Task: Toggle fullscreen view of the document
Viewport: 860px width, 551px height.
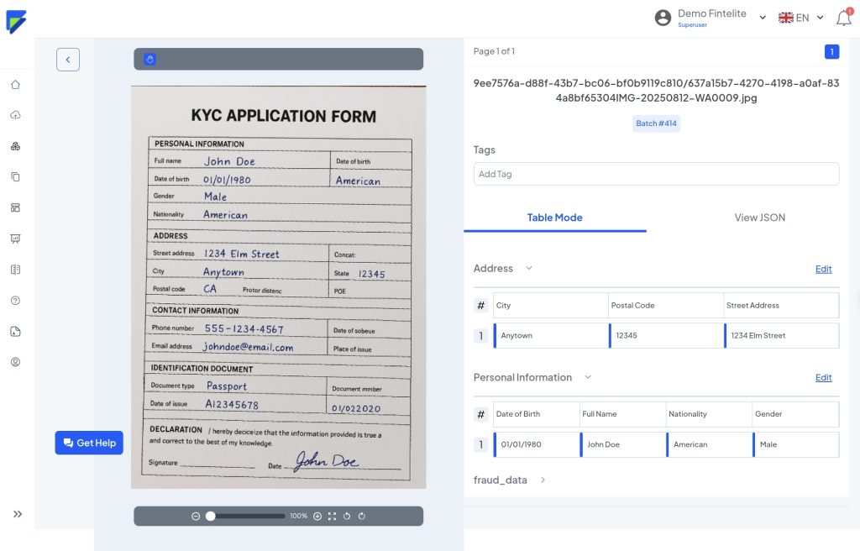Action: pyautogui.click(x=332, y=516)
